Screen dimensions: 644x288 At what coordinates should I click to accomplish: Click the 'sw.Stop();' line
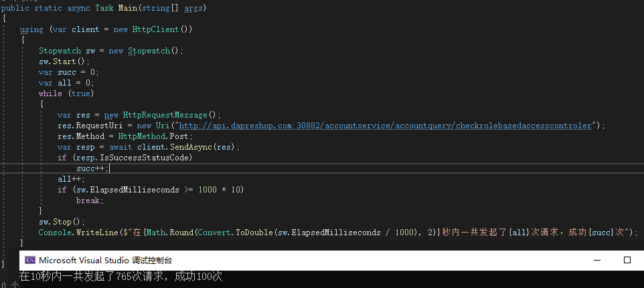(62, 222)
